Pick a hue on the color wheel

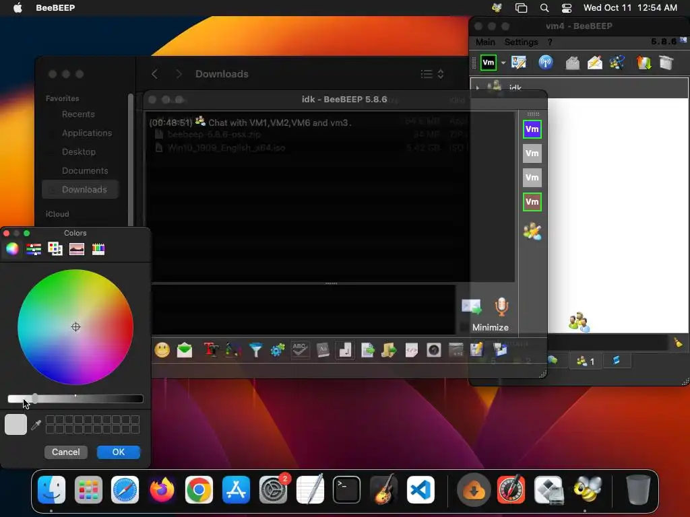pyautogui.click(x=75, y=327)
